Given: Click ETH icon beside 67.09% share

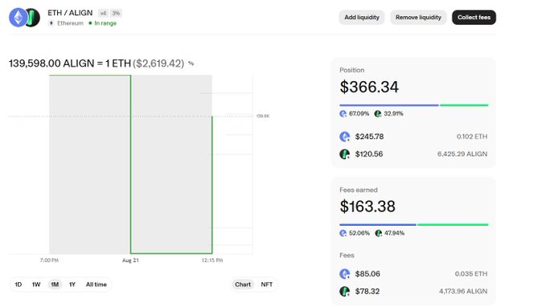Looking at the screenshot, I should [x=343, y=113].
